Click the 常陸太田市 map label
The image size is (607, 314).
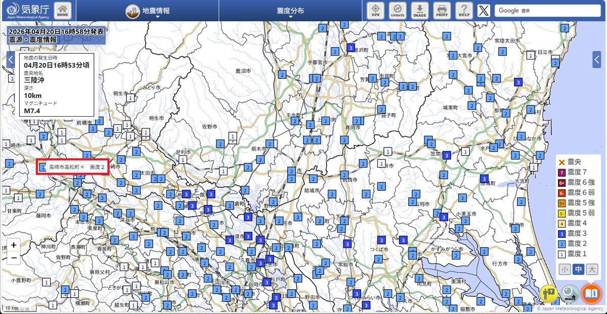507,40
